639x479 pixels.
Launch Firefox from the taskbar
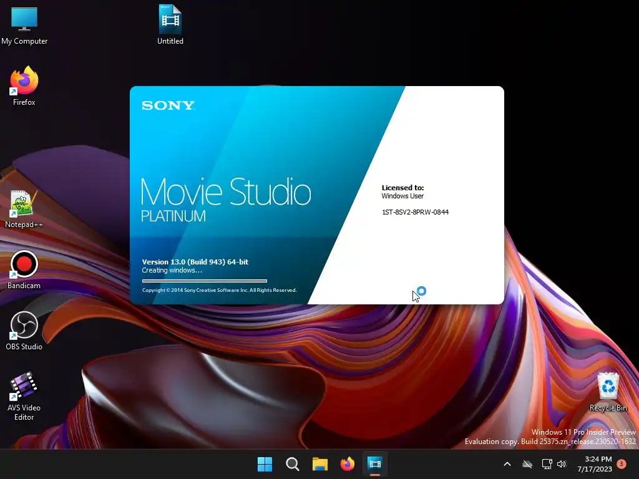(347, 464)
